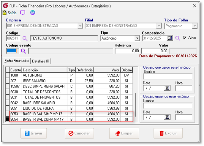
Task: Select row marker for event 1000 AUTONOMO
Action: tap(7, 75)
